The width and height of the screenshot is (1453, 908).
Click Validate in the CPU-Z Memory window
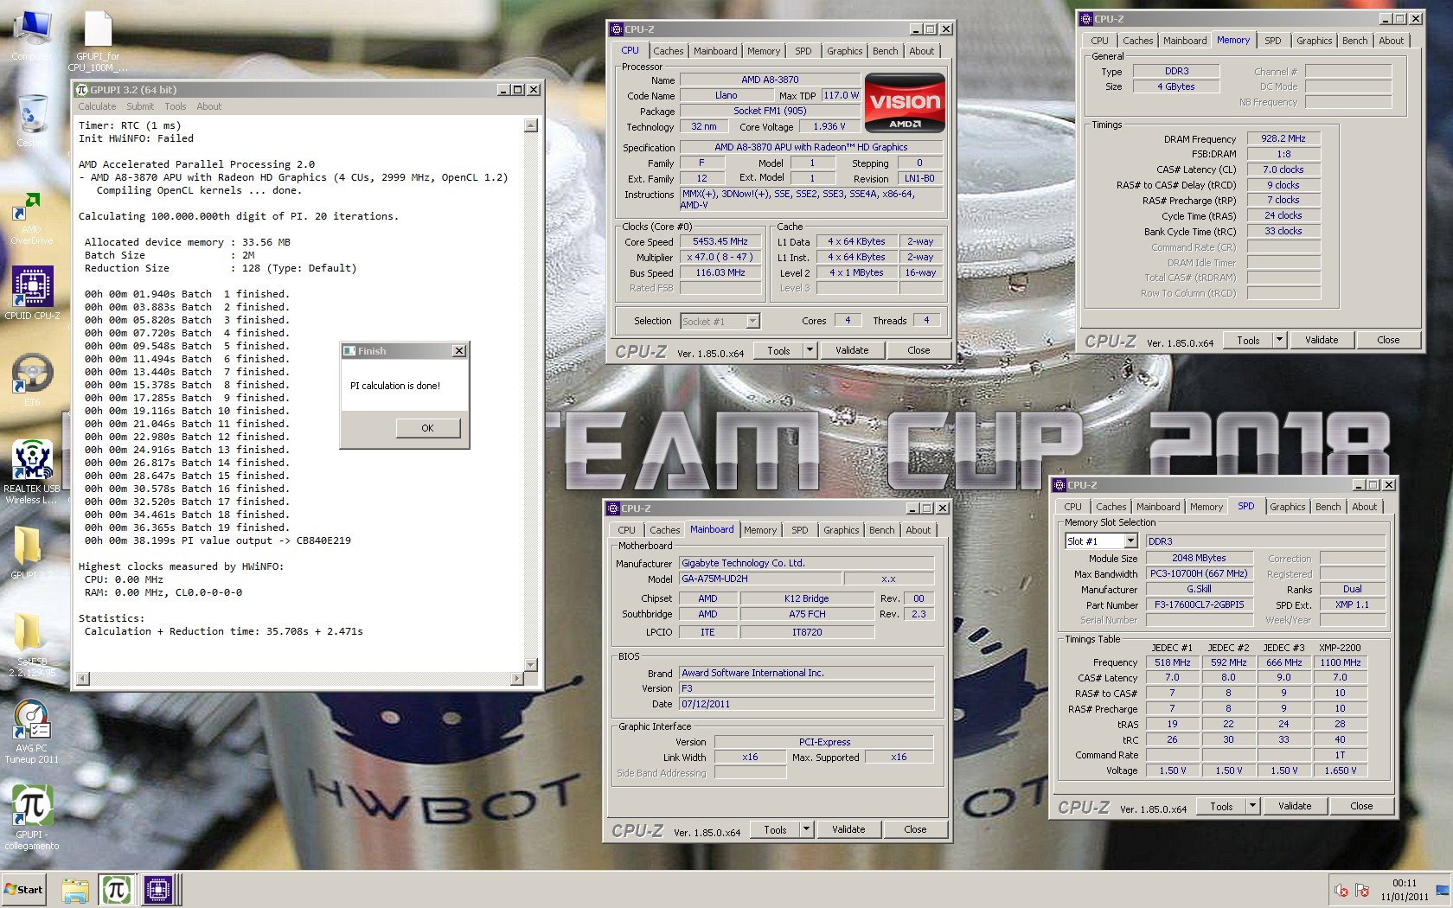coord(1322,340)
